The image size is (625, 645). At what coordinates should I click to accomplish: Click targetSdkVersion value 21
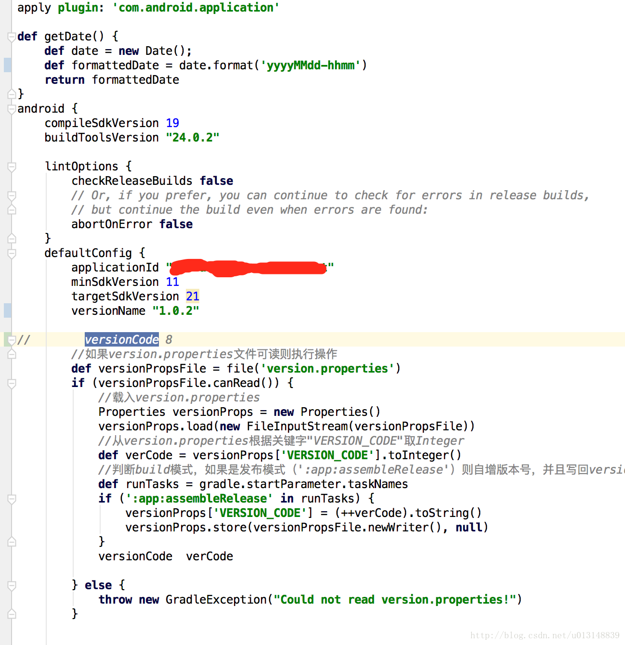tap(193, 297)
